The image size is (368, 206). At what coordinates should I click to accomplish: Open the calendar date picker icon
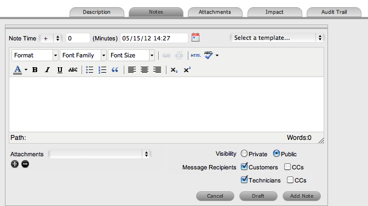[196, 38]
